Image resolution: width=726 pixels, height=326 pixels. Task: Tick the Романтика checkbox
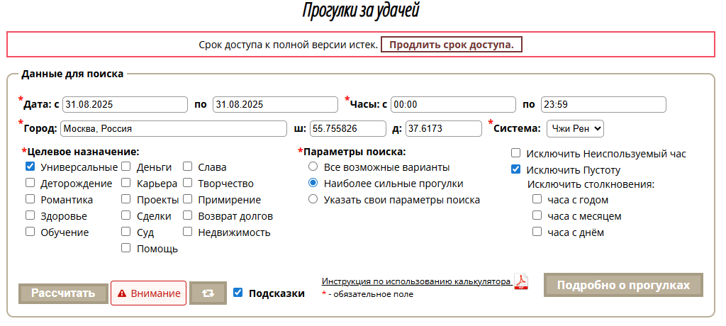(30, 200)
